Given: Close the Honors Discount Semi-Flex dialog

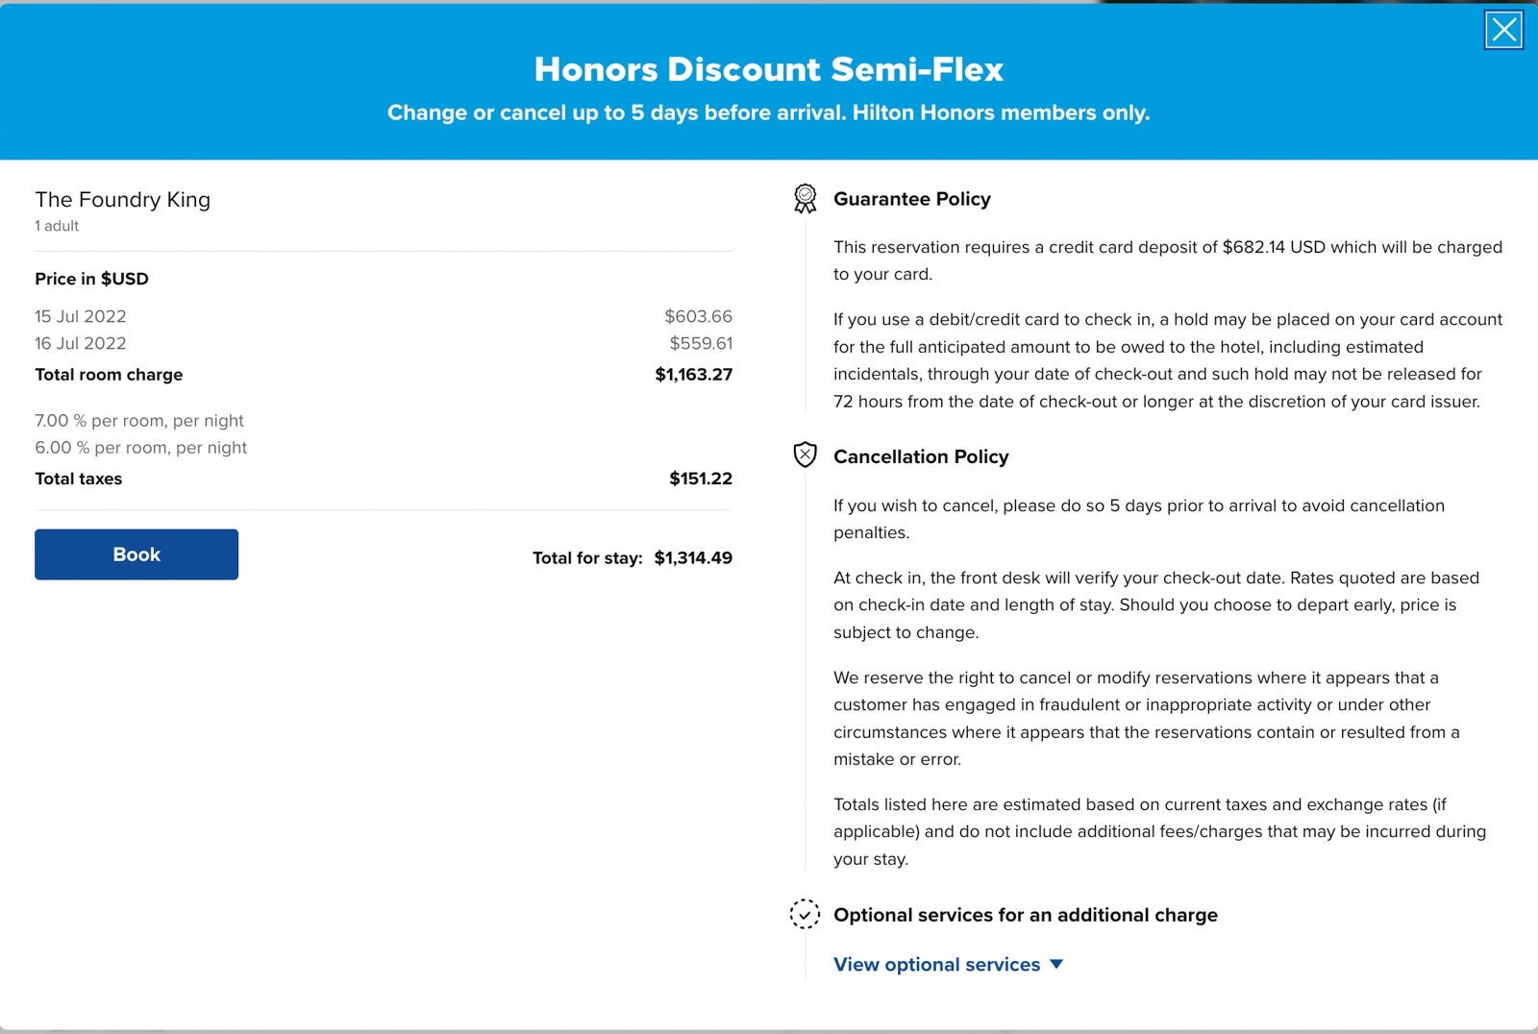Looking at the screenshot, I should coord(1503,30).
